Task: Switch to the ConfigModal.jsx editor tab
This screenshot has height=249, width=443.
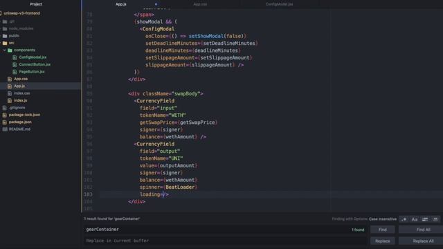Action: pyautogui.click(x=279, y=4)
